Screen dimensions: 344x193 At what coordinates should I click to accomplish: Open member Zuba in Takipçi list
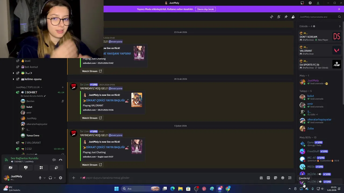(320, 128)
